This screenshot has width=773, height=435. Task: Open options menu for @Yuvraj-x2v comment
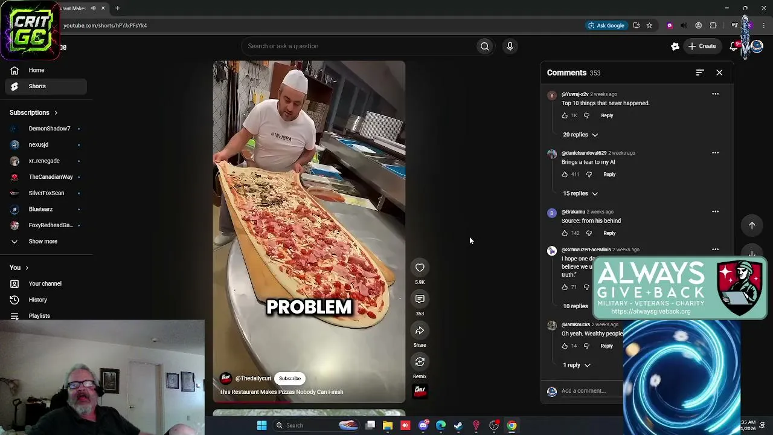(x=715, y=94)
